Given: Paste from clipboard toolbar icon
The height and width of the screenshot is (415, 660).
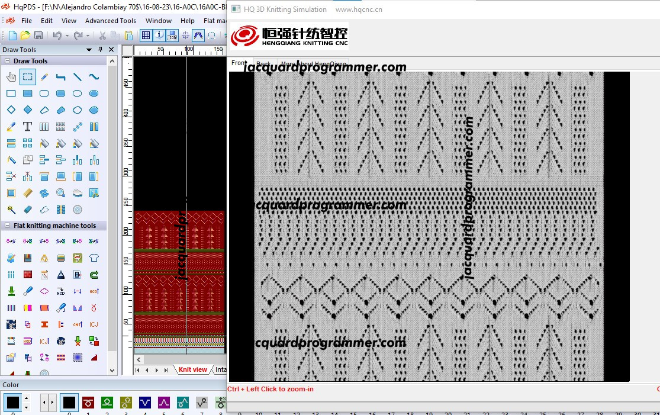Looking at the screenshot, I should click(129, 36).
